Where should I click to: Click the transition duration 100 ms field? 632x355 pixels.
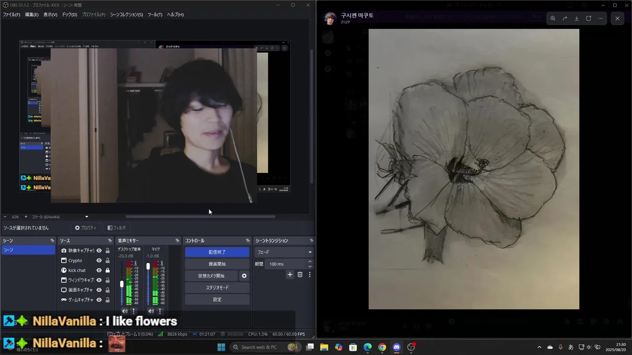(x=286, y=264)
